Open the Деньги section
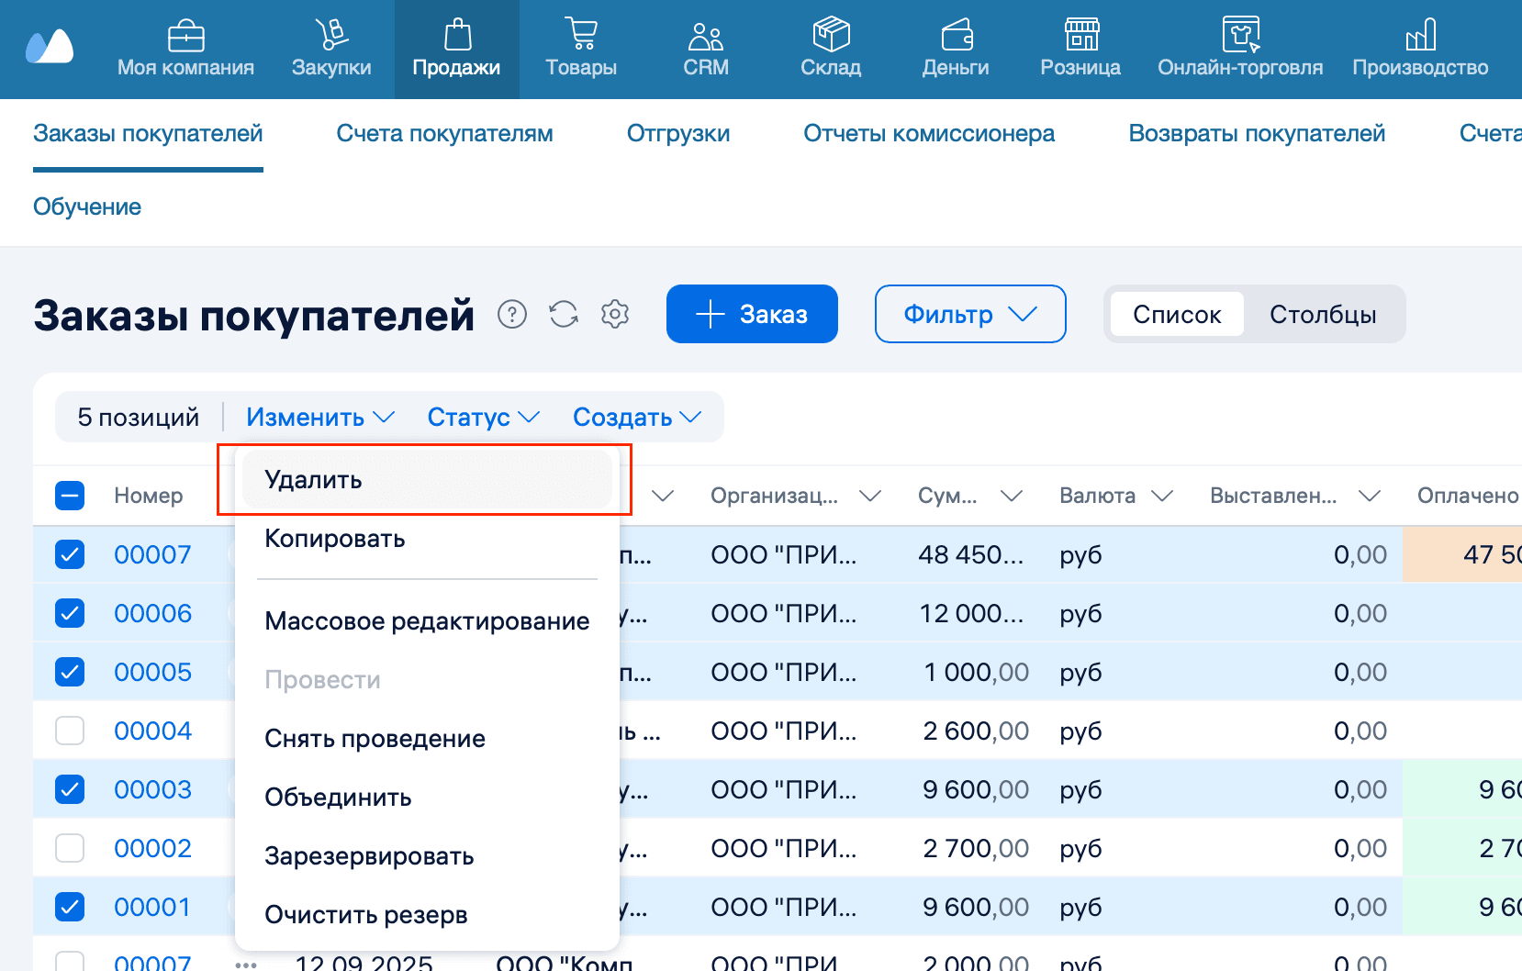This screenshot has height=971, width=1522. [x=956, y=50]
